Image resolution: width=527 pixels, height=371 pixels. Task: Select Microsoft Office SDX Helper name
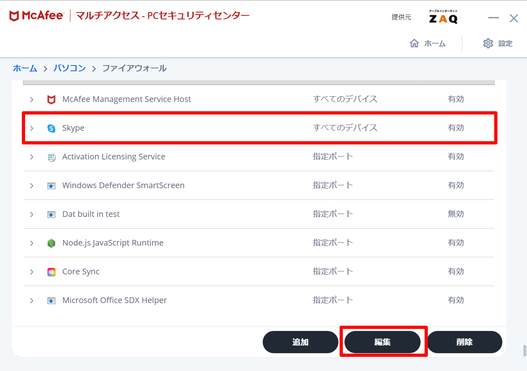(115, 300)
